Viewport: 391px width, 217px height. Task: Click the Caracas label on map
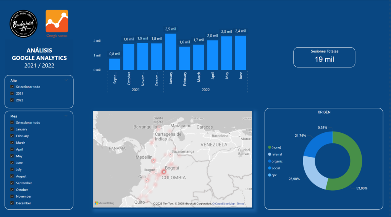pyautogui.click(x=205, y=127)
